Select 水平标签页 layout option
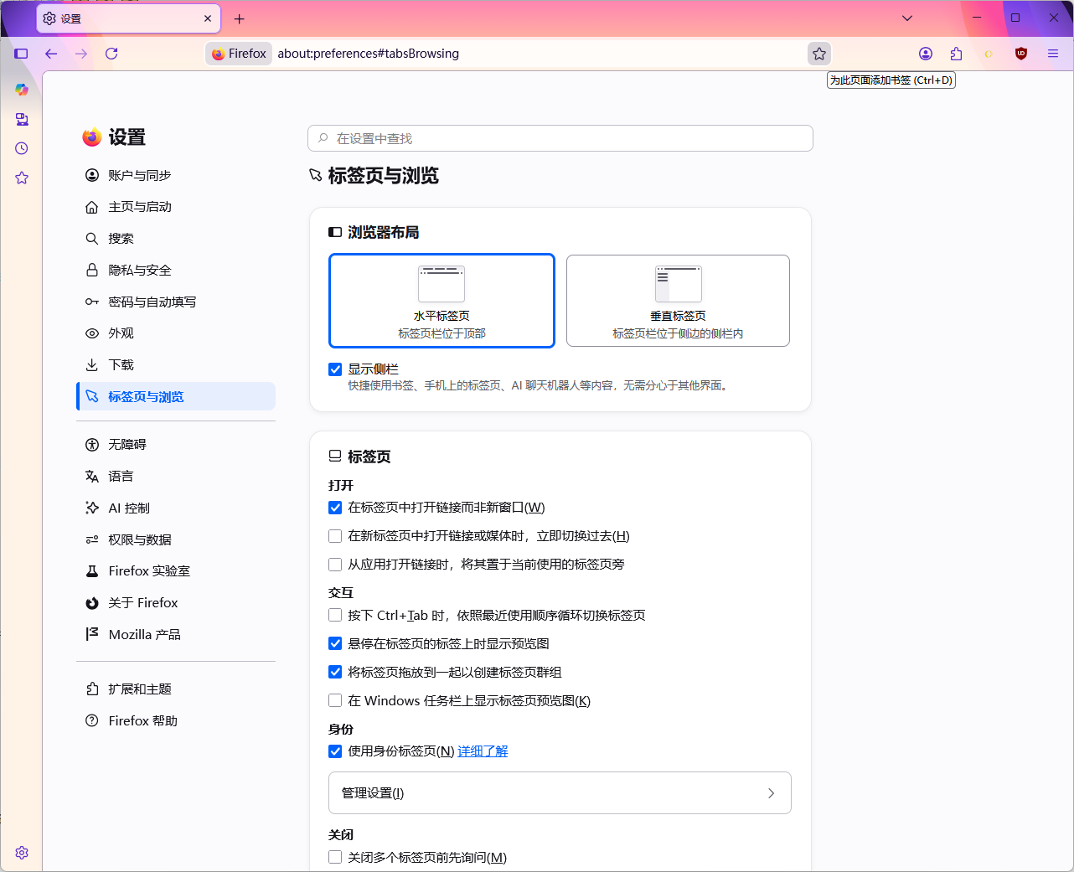The image size is (1074, 872). click(441, 301)
